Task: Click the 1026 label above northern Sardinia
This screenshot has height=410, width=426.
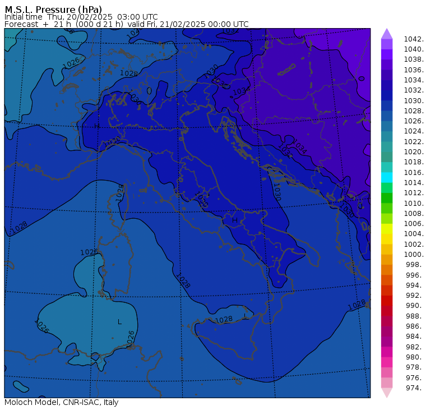Action: pos(89,252)
